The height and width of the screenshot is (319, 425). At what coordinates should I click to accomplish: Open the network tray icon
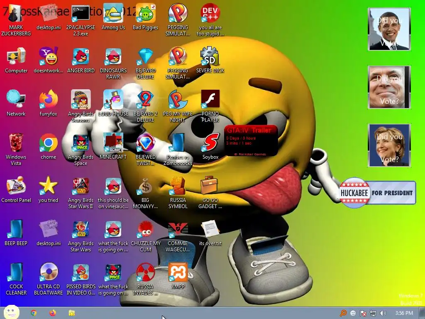[373, 313]
